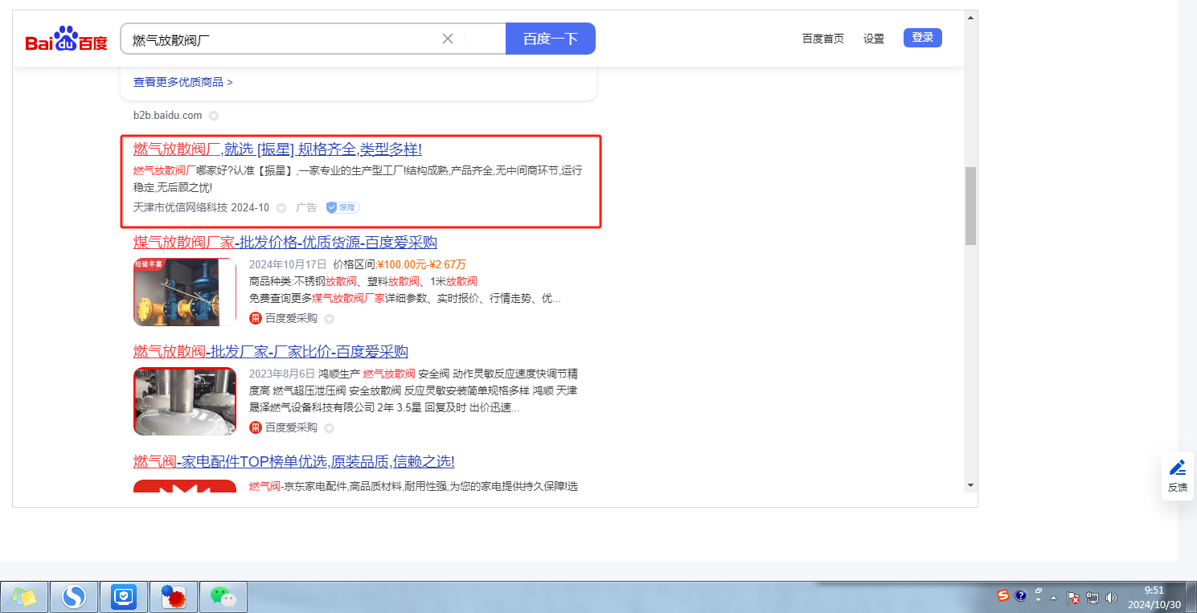Click the volume speaker tray icon
Viewport: 1197px width, 613px height.
(x=1112, y=598)
